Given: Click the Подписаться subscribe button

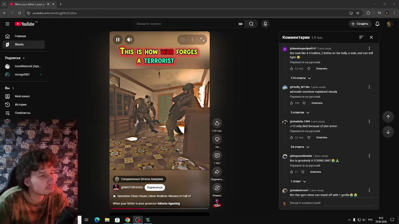Looking at the screenshot, I should 155,188.
